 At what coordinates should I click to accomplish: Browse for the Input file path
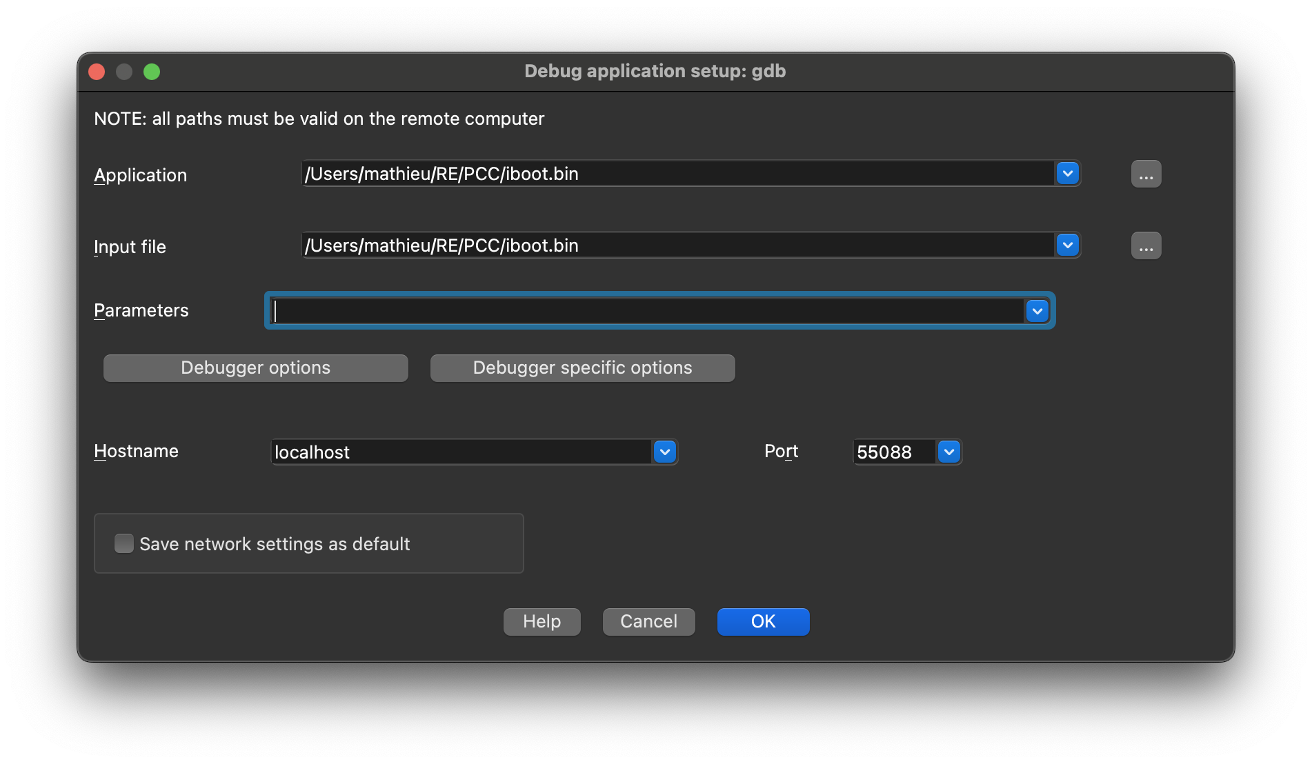tap(1145, 245)
